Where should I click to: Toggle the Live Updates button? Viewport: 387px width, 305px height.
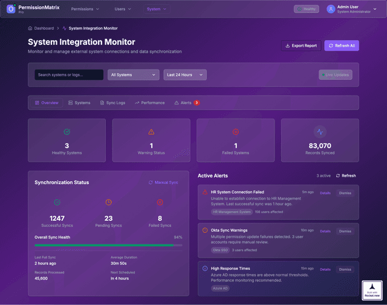click(x=336, y=75)
